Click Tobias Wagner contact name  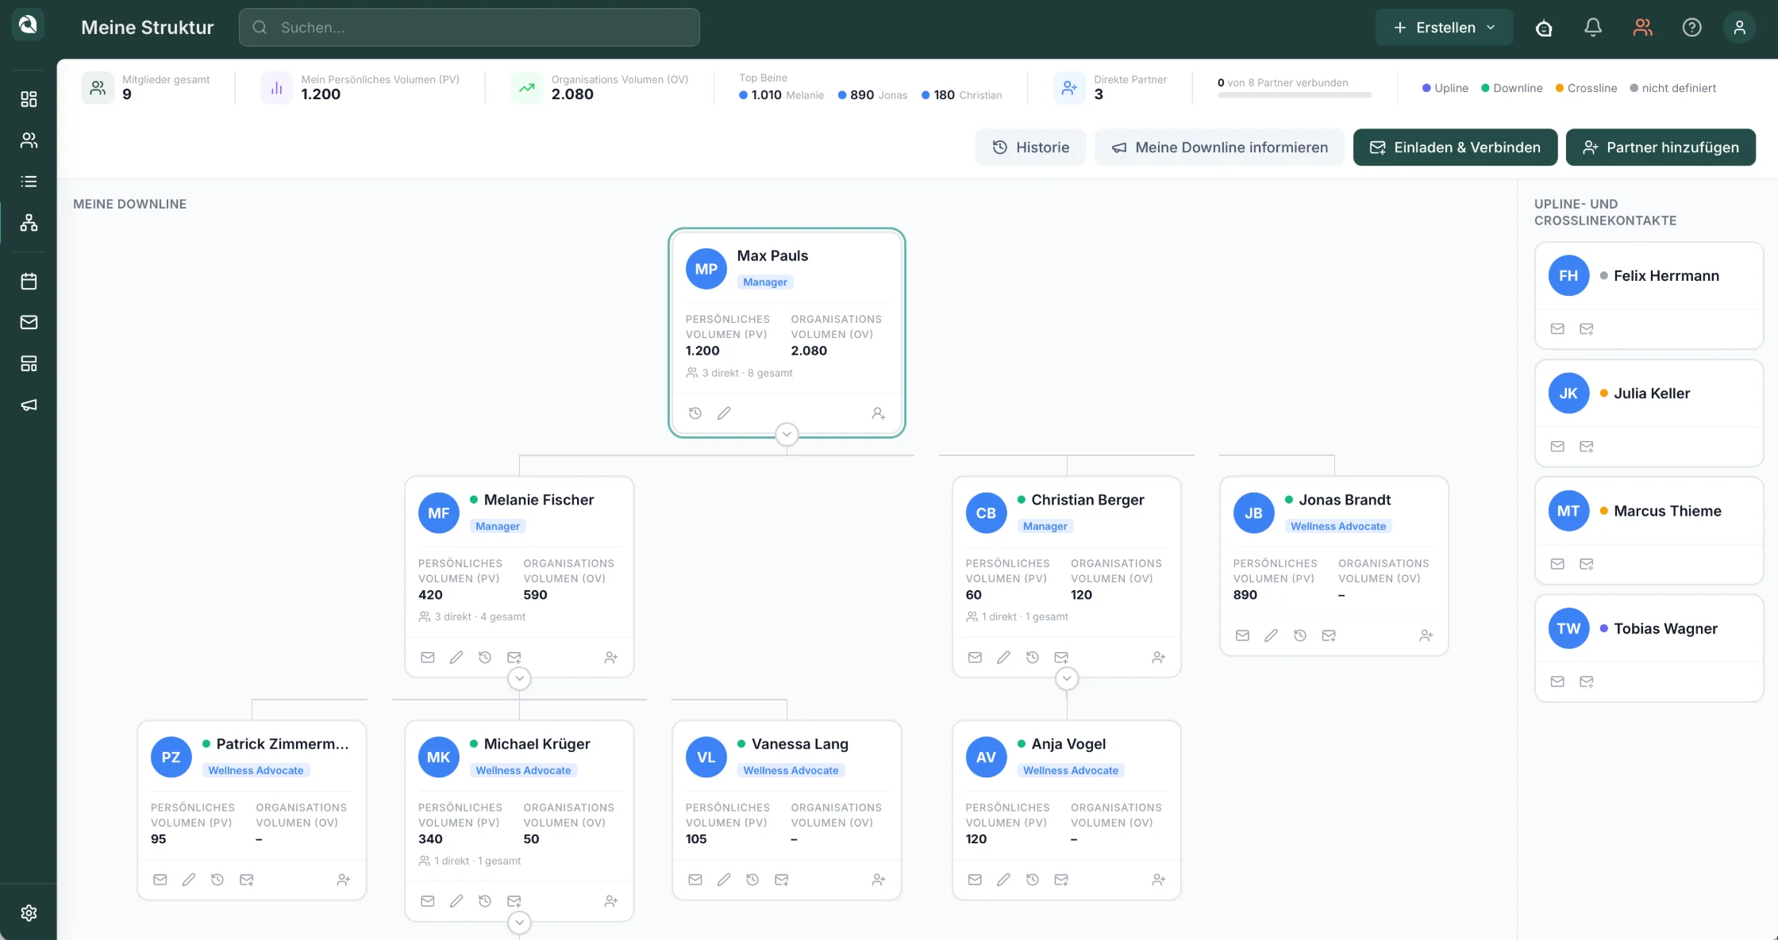[1665, 628]
